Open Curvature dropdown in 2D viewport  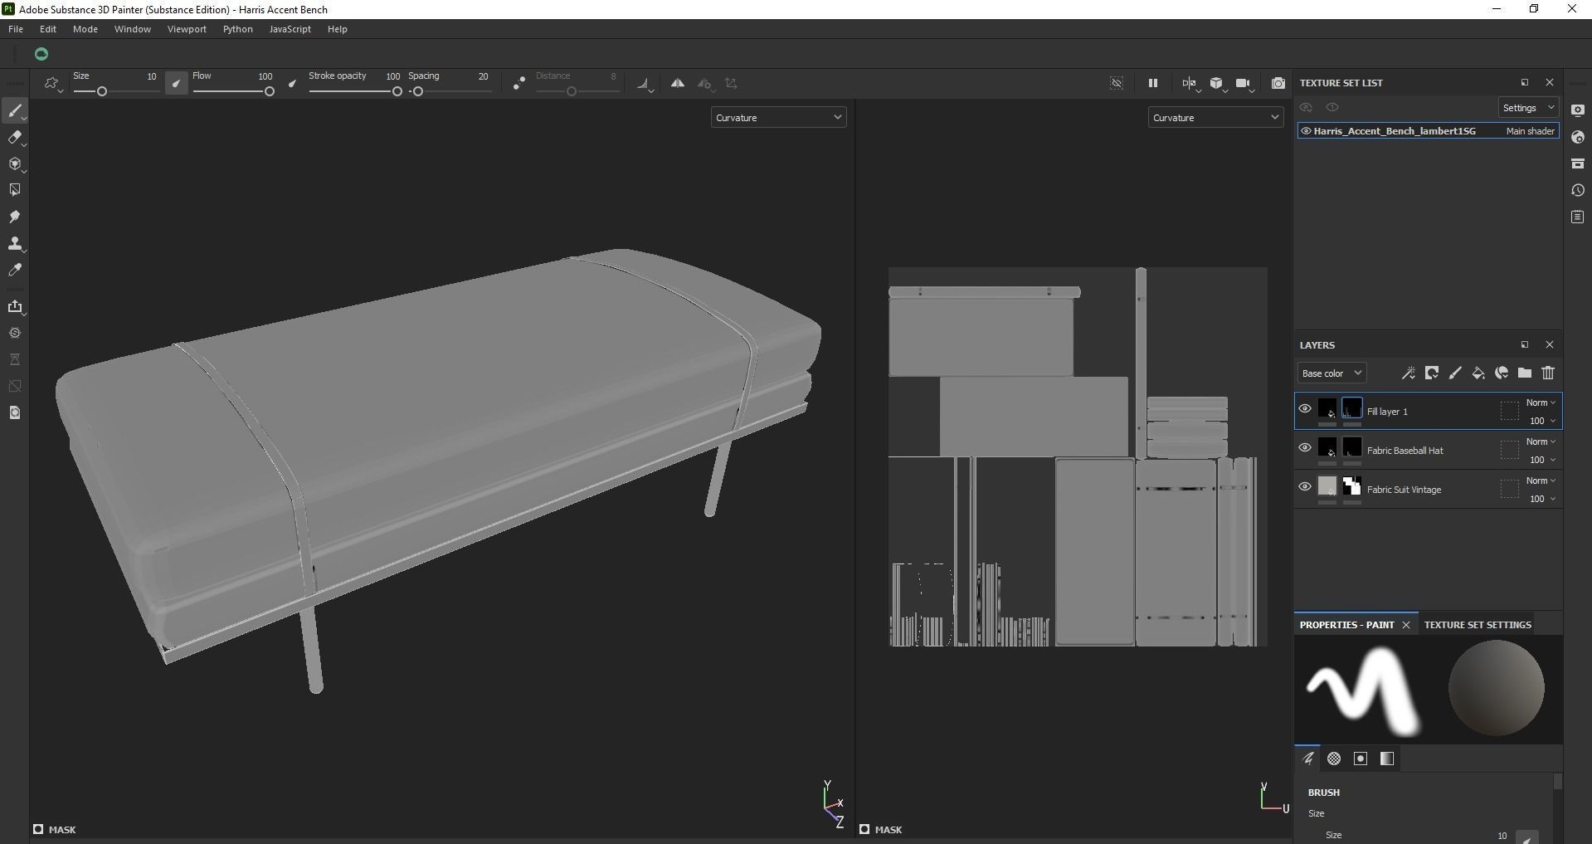tap(1215, 118)
